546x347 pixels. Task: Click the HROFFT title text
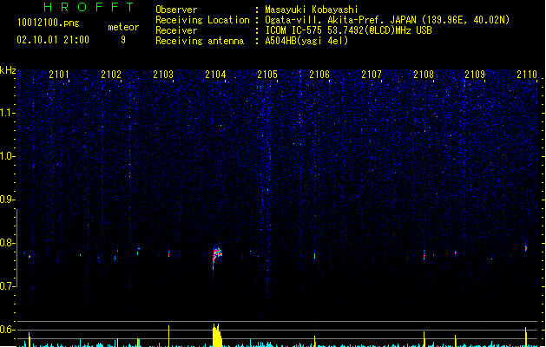click(x=89, y=7)
